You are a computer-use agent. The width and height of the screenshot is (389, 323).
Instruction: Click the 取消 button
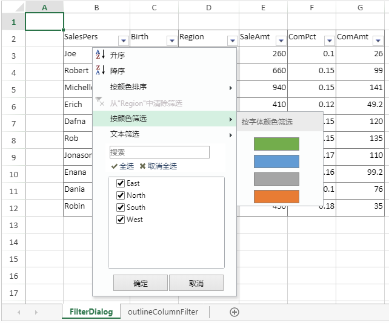point(196,283)
